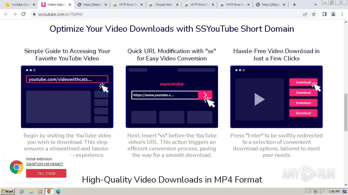Open Windows Start menu
The image size is (348, 195).
pyautogui.click(x=8, y=191)
